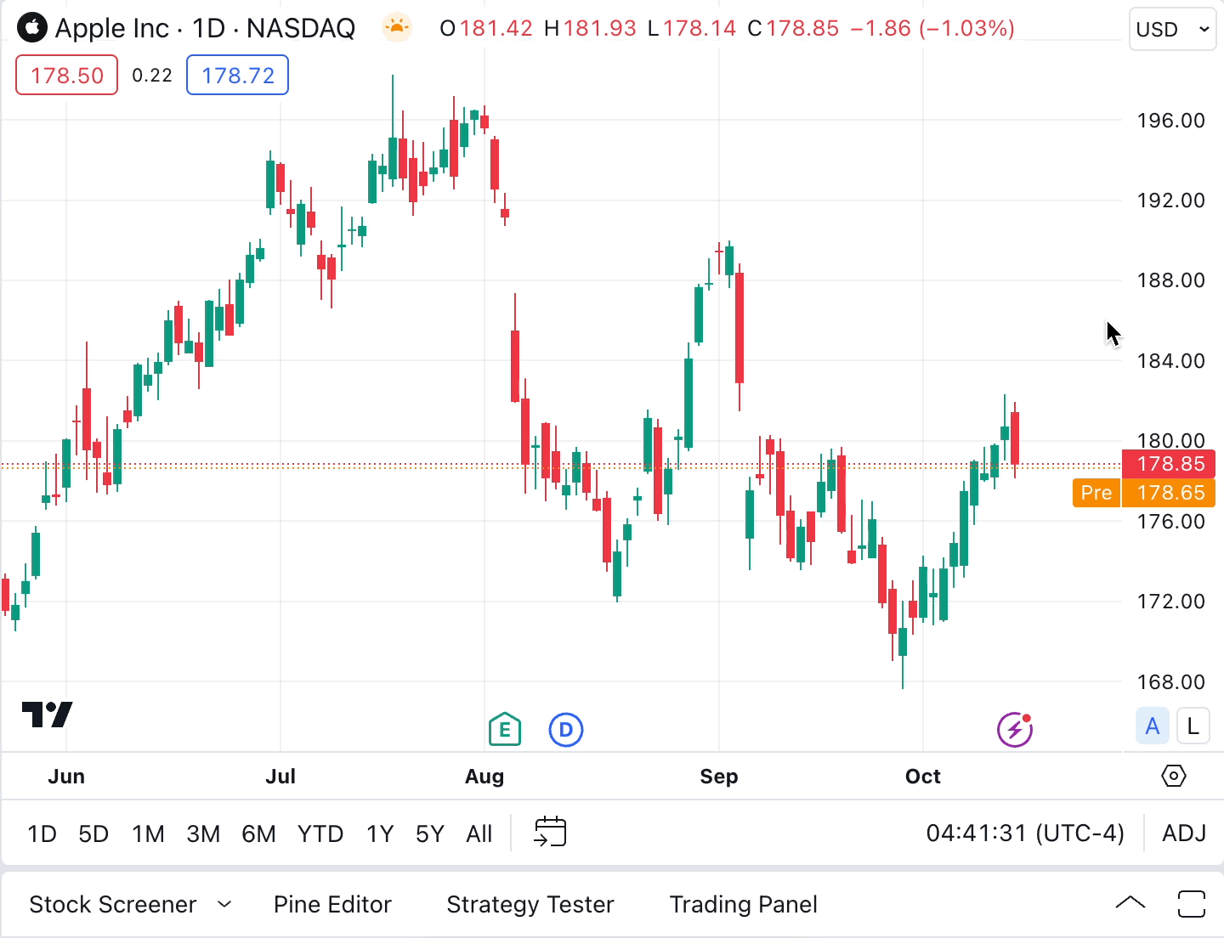Image resolution: width=1224 pixels, height=938 pixels.
Task: Expand the Stock Screener dropdown chevron
Action: pyautogui.click(x=224, y=904)
